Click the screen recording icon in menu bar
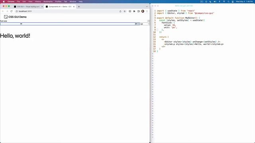Viewport: 255px width, 143px height. (x=202, y=2)
